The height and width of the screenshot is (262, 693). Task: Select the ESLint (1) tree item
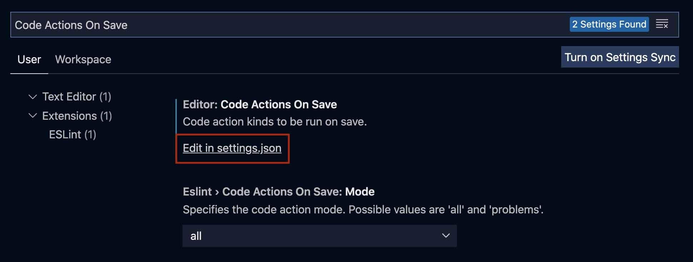tap(73, 135)
